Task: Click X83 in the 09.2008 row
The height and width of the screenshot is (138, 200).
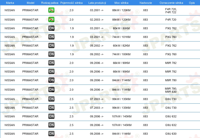Action: pos(145,134)
